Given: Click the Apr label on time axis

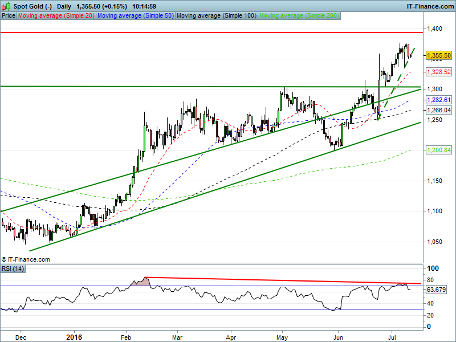Looking at the screenshot, I should click(231, 337).
